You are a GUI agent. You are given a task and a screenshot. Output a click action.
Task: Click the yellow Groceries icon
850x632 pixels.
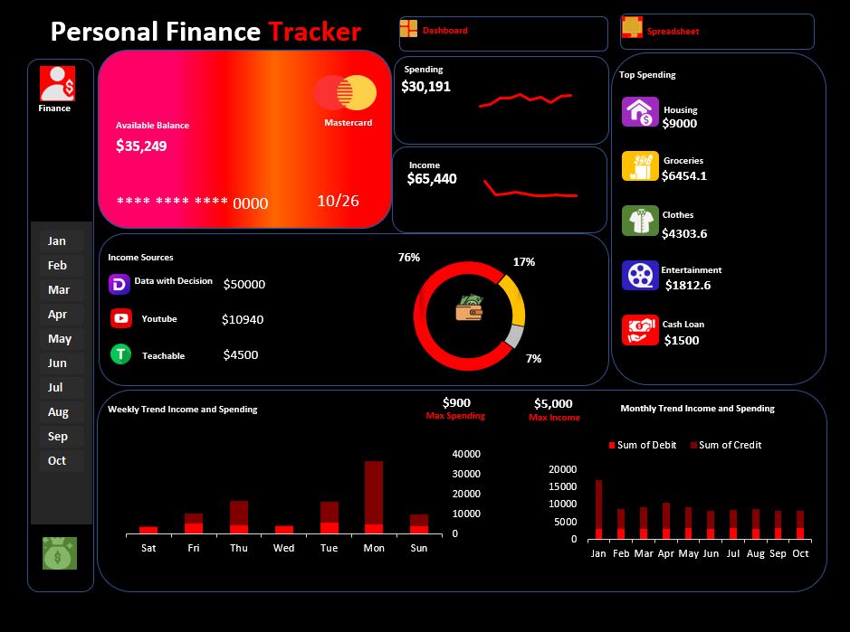click(640, 165)
